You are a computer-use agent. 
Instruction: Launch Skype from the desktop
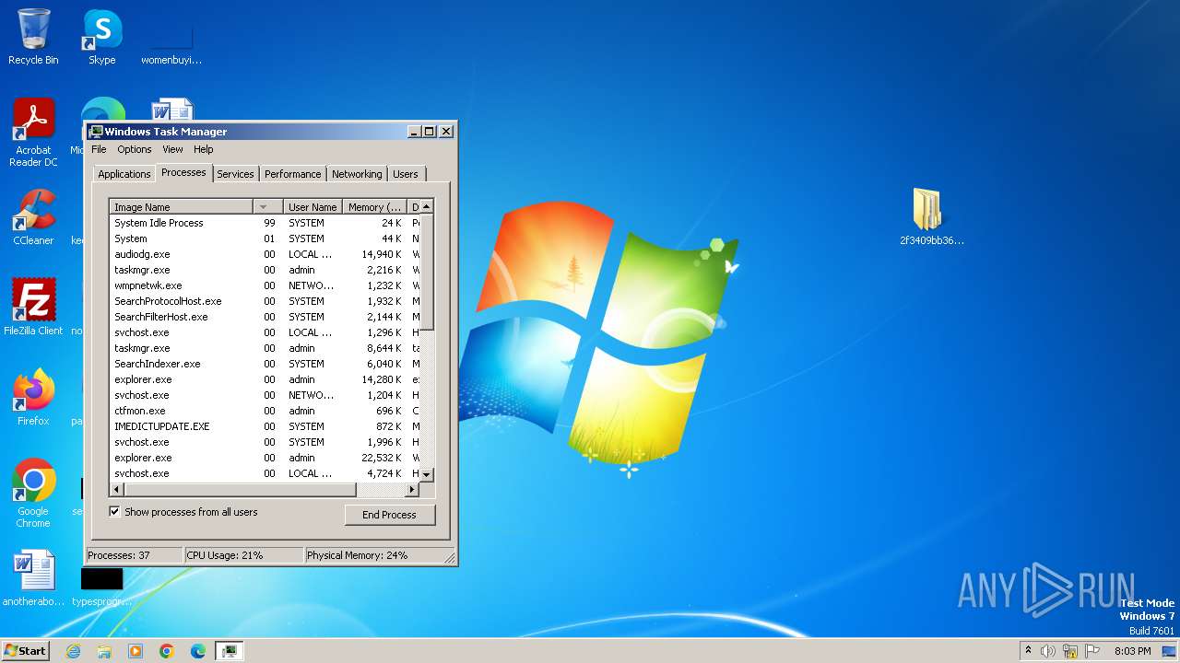[101, 37]
